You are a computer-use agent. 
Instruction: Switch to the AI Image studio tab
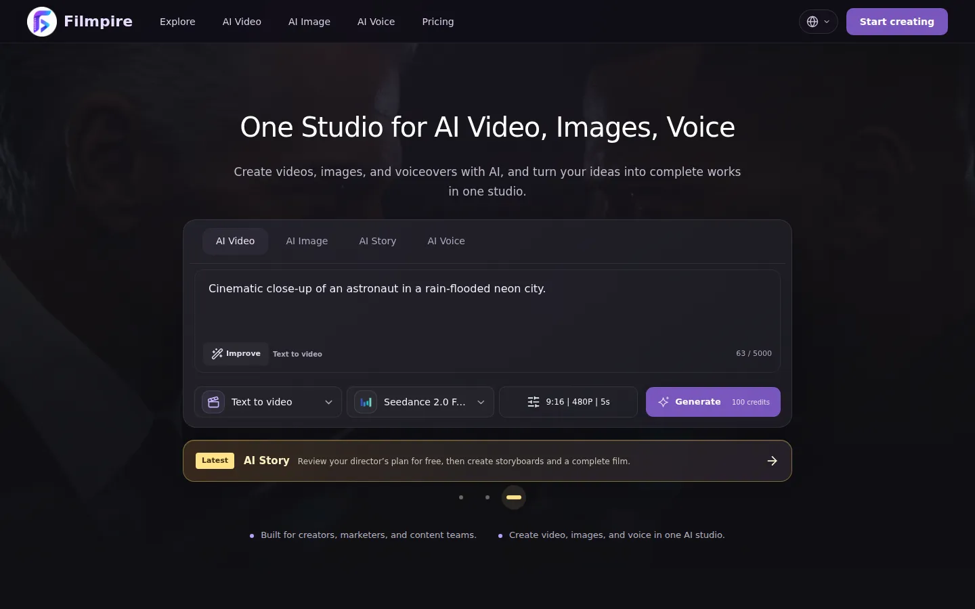click(307, 241)
